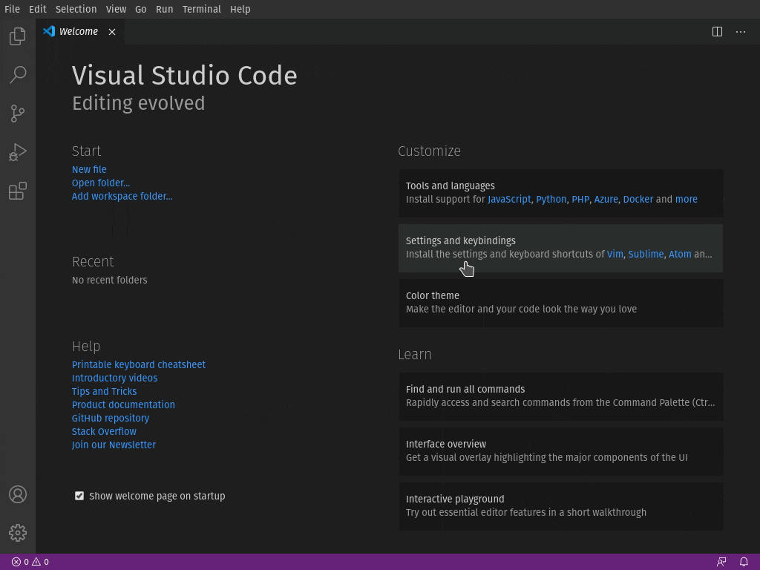Open the notifications bell icon
760x570 pixels.
pyautogui.click(x=744, y=562)
